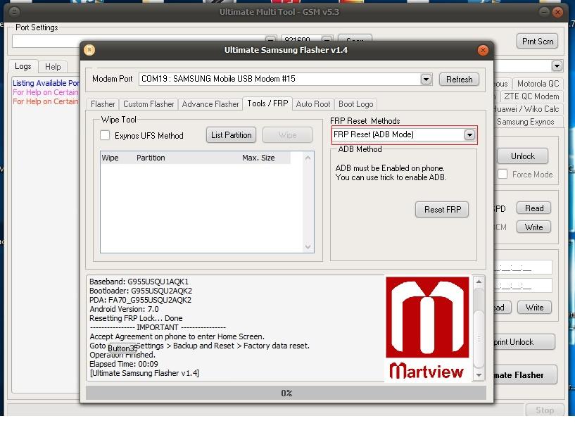Click the 0% progress bar

[x=286, y=393]
